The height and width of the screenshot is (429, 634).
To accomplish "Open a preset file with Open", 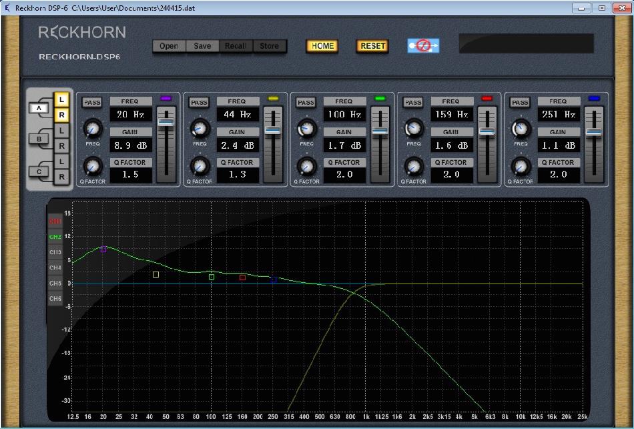I will (x=169, y=46).
